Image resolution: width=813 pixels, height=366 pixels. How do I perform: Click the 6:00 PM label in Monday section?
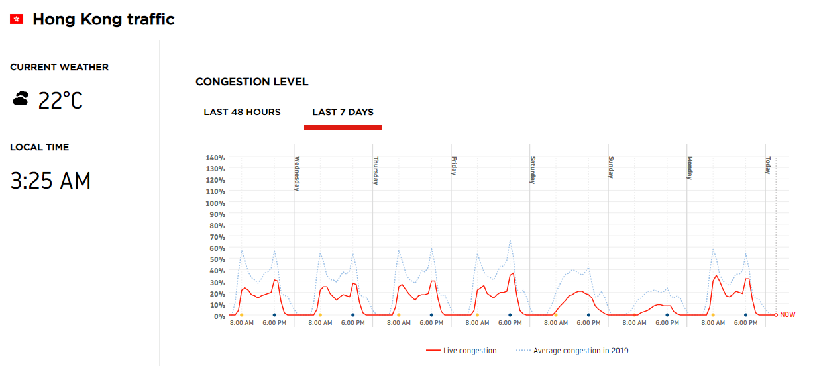point(746,323)
